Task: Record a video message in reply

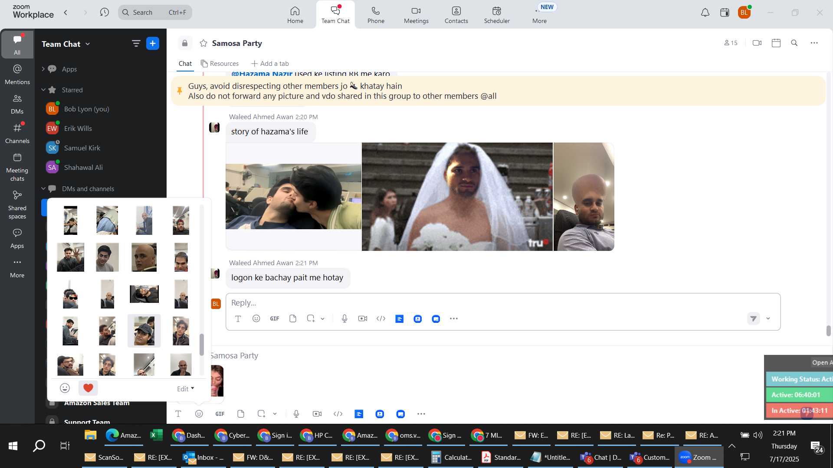Action: 363,318
